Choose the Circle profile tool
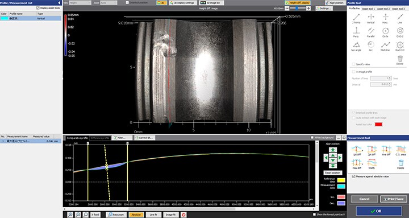This screenshot has height=218, width=409. [x=385, y=32]
